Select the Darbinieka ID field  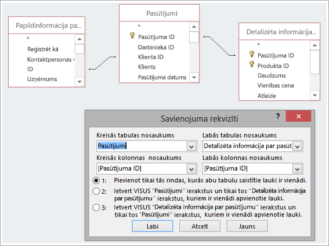(x=156, y=47)
